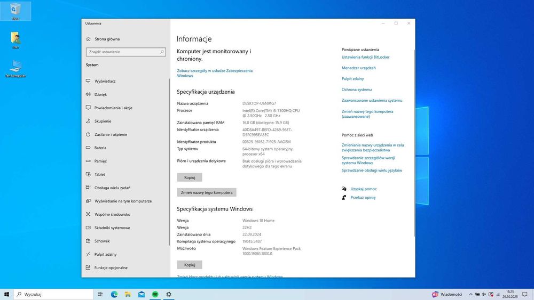This screenshot has width=534, height=300.
Task: Open the notification center icon
Action: [x=525, y=294]
